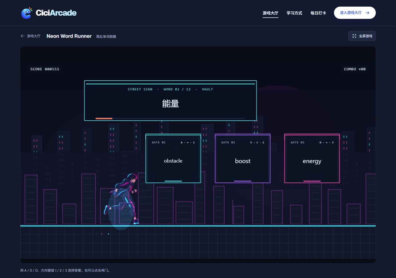Click the VAULT label on the sign
The height and width of the screenshot is (278, 396).
pos(207,89)
